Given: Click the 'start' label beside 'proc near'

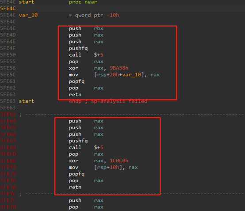Looking at the screenshot, I should coord(27,2).
